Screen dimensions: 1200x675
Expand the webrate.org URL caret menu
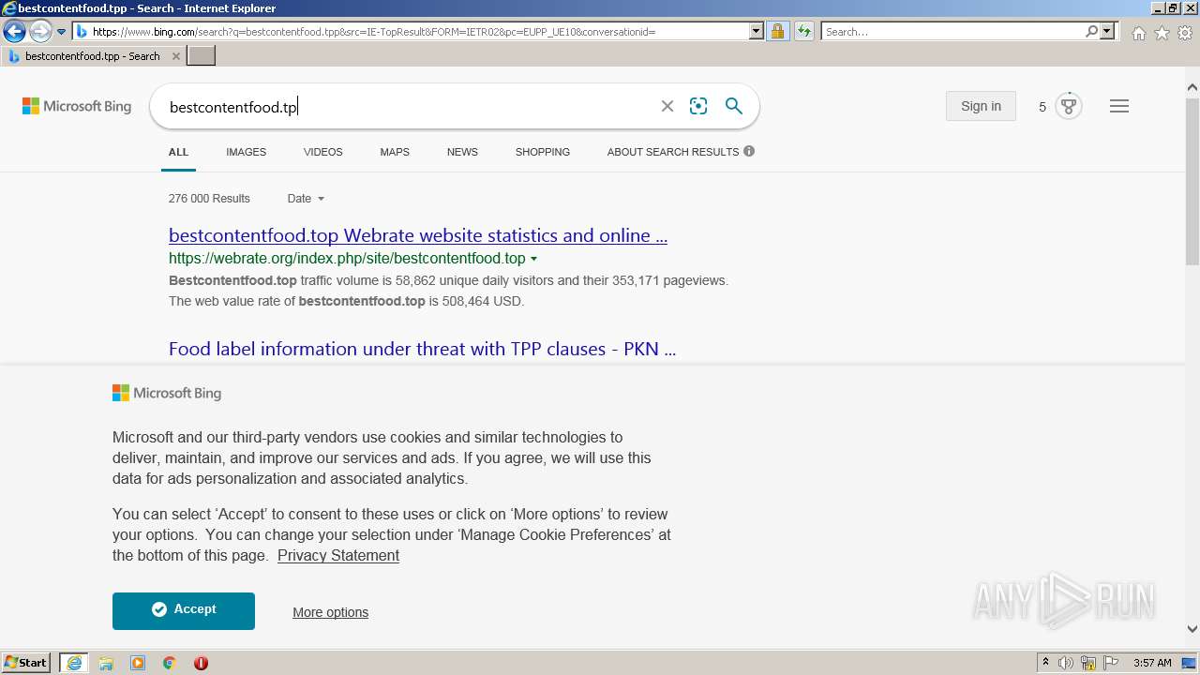click(534, 259)
